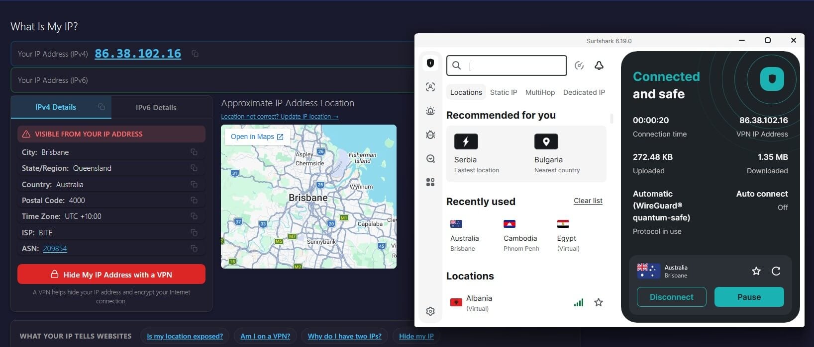The height and width of the screenshot is (347, 814).
Task: Click the VISIBLE FROM YOUR IP ADDRESS warning banner
Action: tap(111, 134)
